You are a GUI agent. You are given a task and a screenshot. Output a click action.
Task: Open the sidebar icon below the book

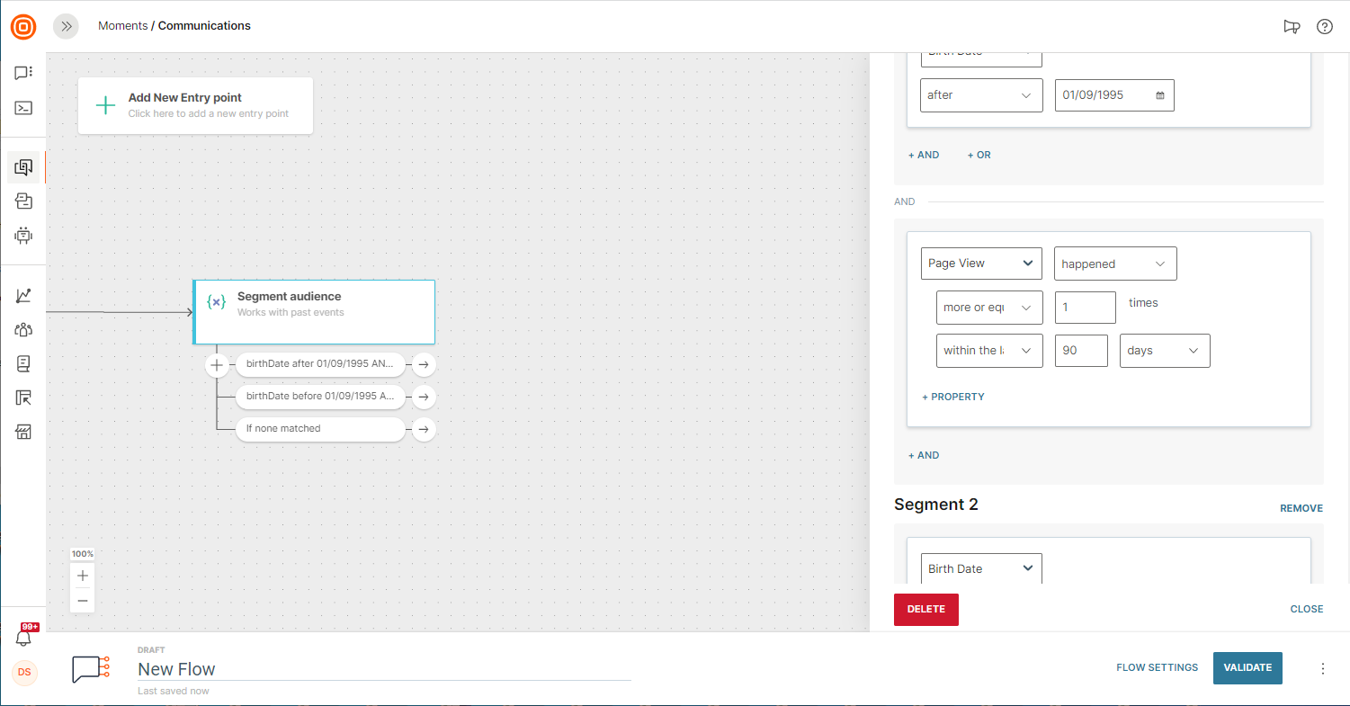click(x=23, y=398)
